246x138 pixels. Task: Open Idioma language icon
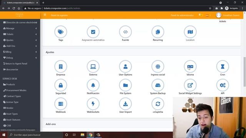click(x=190, y=66)
